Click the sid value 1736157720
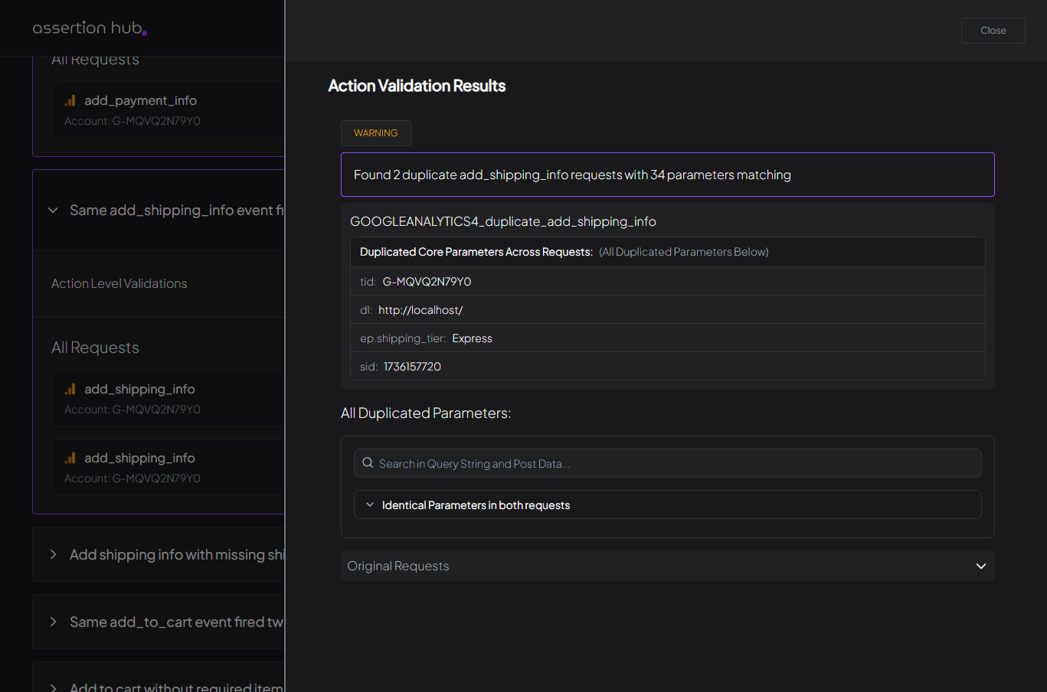Viewport: 1047px width, 692px height. click(x=412, y=367)
